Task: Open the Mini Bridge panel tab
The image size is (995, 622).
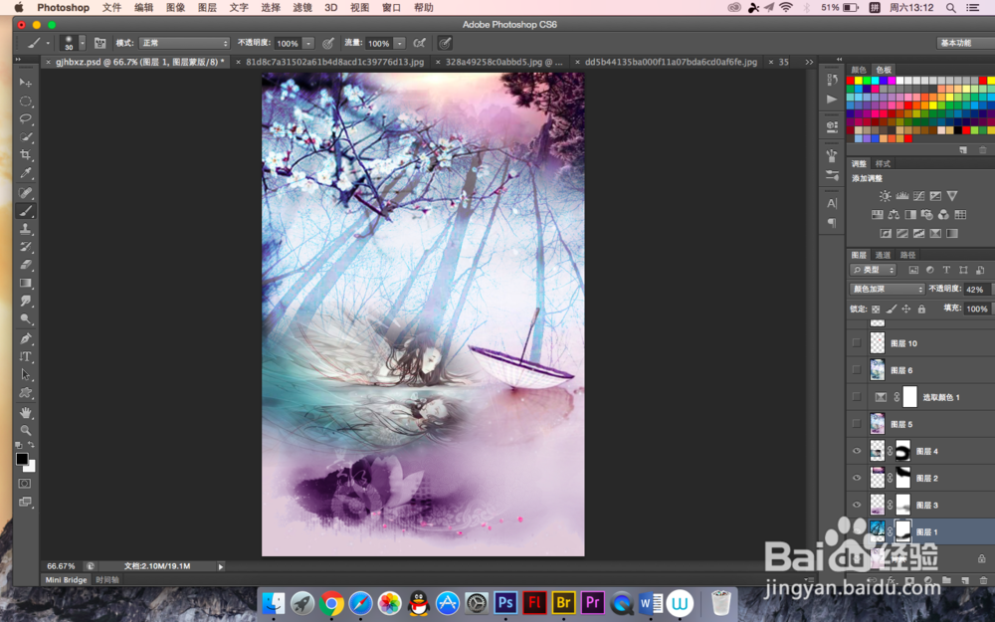Action: pyautogui.click(x=66, y=579)
